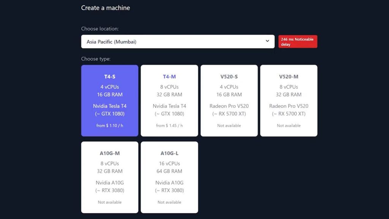Click 'Radeon Pro V520' text in the V520-M card
This screenshot has height=219, width=389.
click(289, 106)
